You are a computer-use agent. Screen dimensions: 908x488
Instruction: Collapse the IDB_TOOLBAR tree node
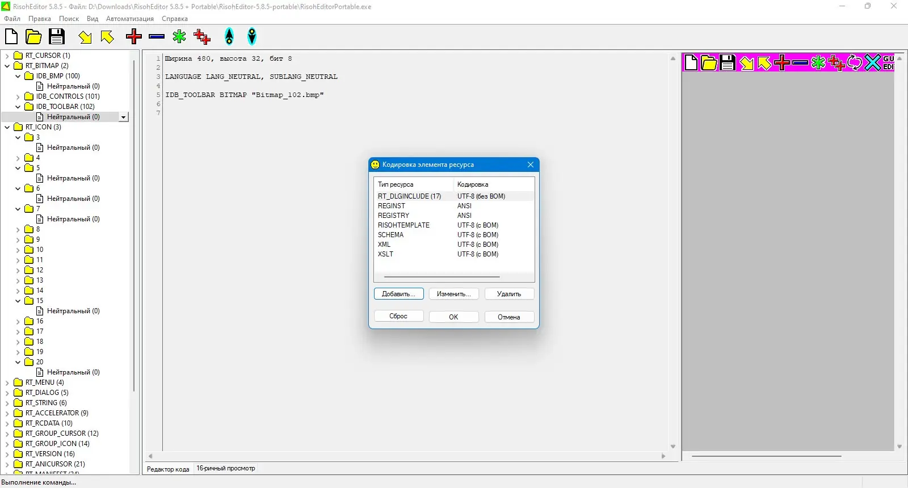point(18,107)
